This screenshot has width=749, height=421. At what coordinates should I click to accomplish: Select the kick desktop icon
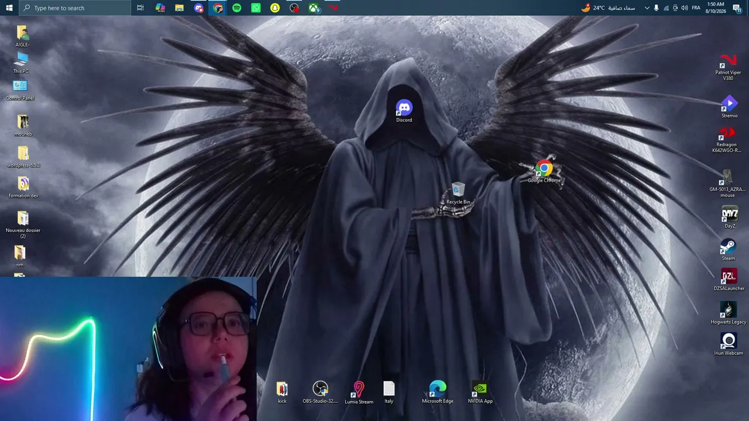pyautogui.click(x=282, y=392)
